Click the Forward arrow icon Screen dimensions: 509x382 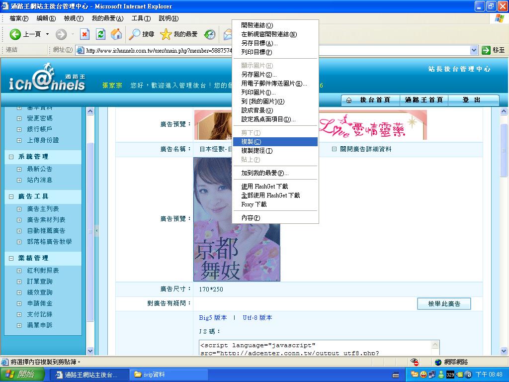point(61,34)
